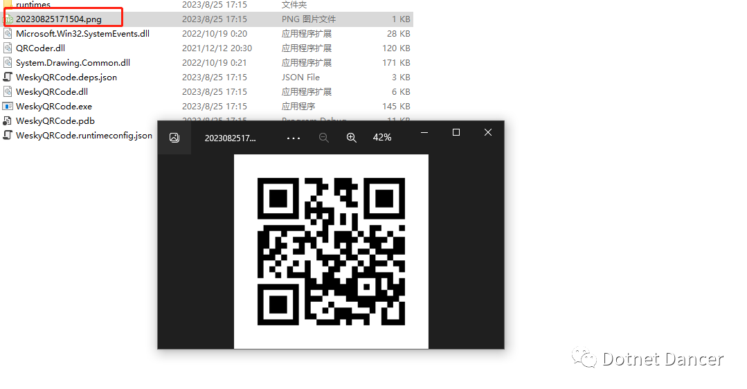The image size is (747, 389).
Task: Click the 171 KB size cell
Action: pyautogui.click(x=397, y=63)
